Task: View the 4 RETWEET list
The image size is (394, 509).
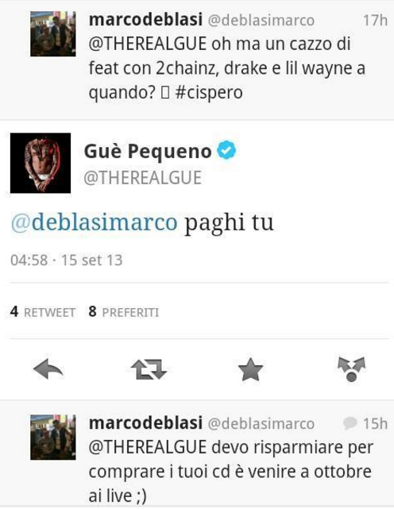Action: [43, 312]
